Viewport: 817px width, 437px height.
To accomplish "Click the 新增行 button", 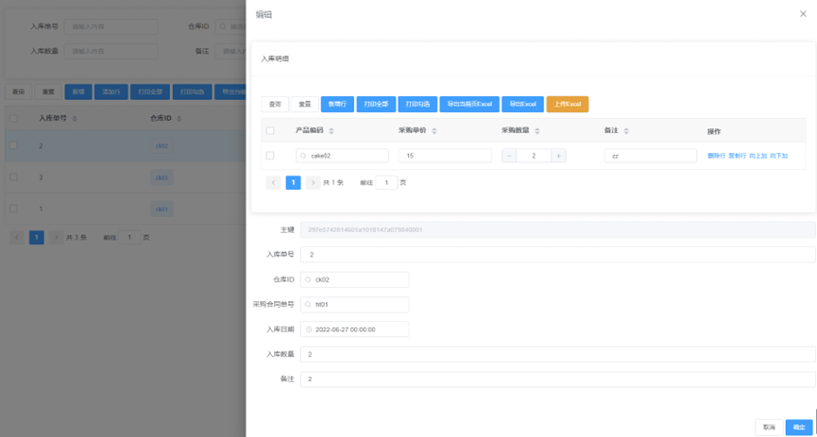I will coord(337,104).
